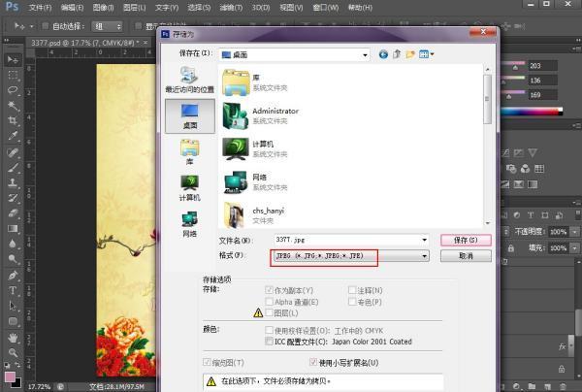Toggle the 使用校样设置(O) checkbox
Image resolution: width=582 pixels, height=392 pixels.
click(x=269, y=330)
